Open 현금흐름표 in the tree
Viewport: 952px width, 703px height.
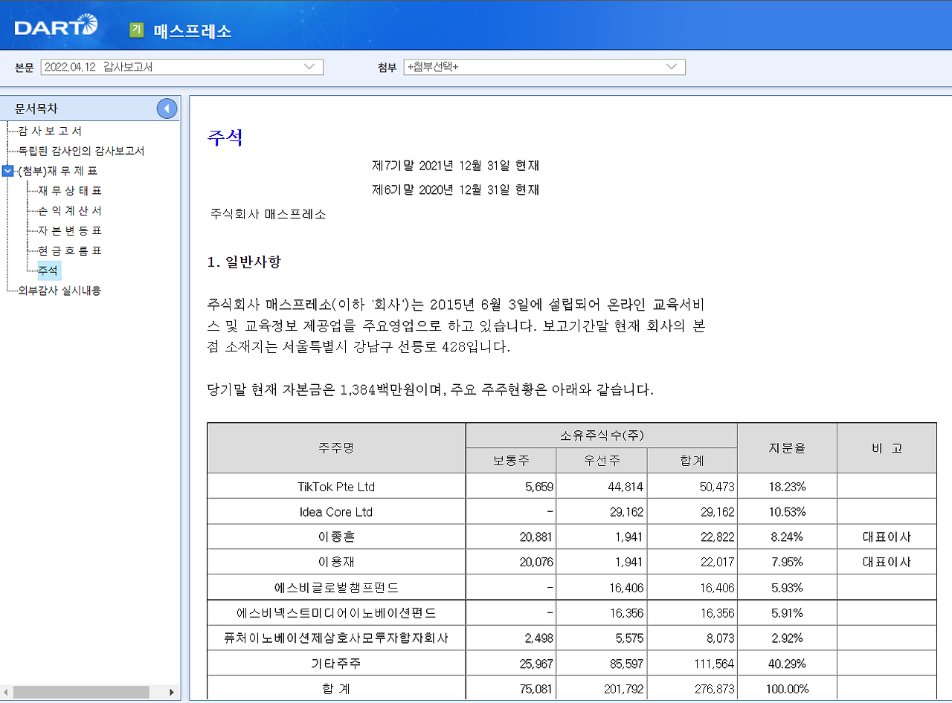(x=70, y=251)
